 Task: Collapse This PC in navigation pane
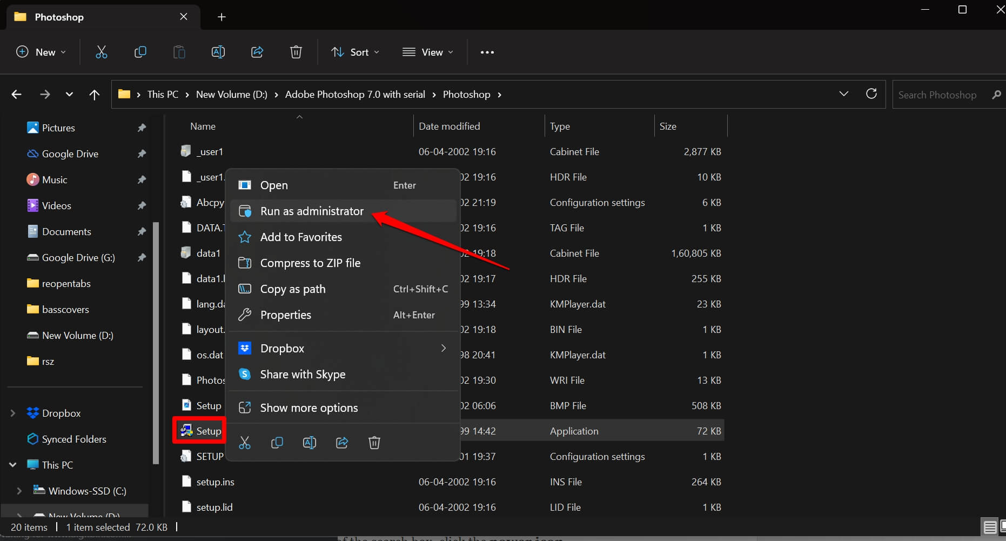[x=13, y=465]
